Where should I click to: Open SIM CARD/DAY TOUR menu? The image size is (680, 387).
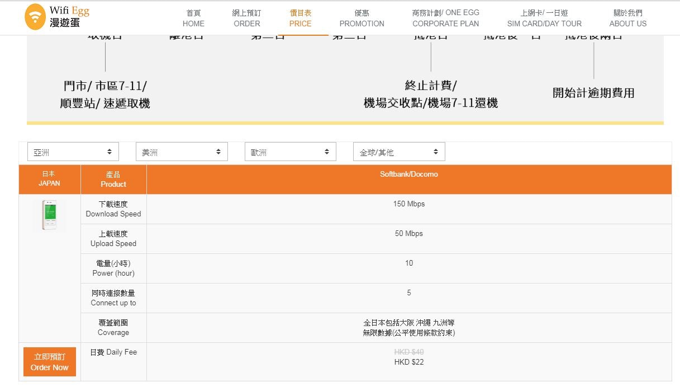[544, 18]
